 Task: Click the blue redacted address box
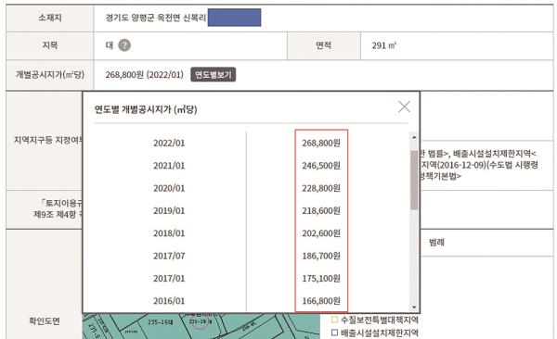click(235, 18)
